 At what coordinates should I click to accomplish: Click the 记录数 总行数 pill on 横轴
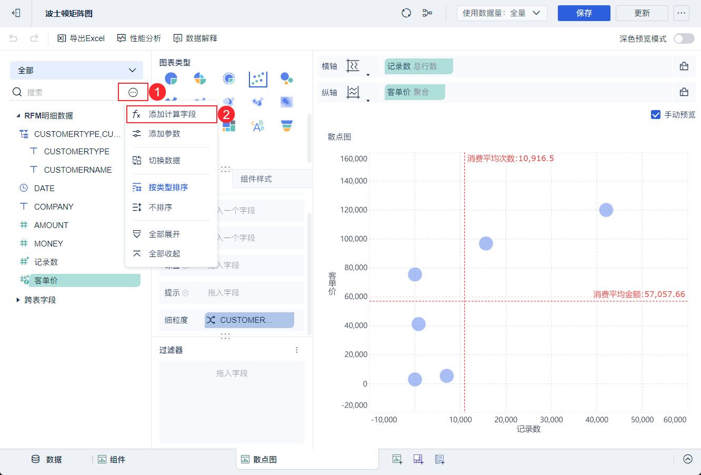419,66
